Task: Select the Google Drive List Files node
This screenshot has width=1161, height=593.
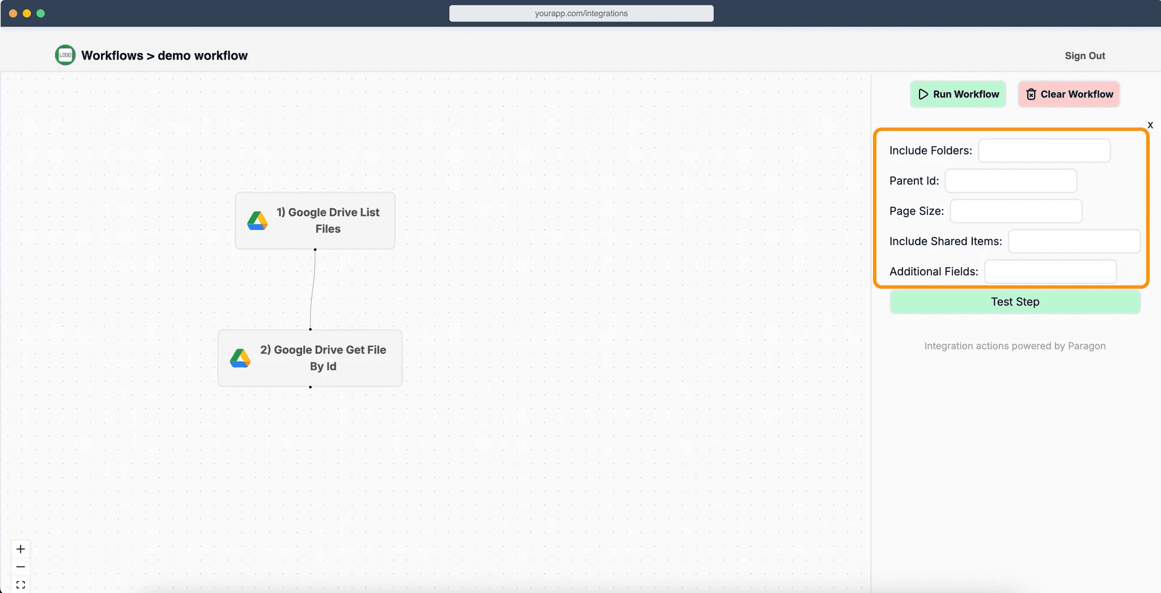Action: tap(328, 221)
